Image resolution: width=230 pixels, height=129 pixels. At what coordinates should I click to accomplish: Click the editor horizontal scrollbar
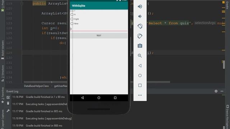point(97,82)
